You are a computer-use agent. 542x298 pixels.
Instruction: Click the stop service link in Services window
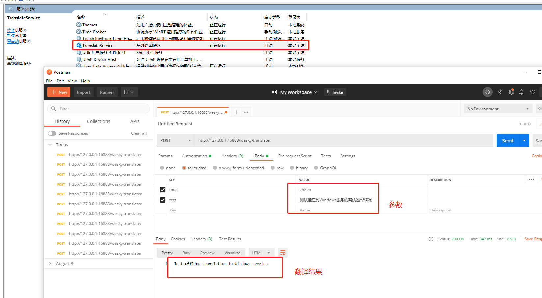(x=11, y=30)
